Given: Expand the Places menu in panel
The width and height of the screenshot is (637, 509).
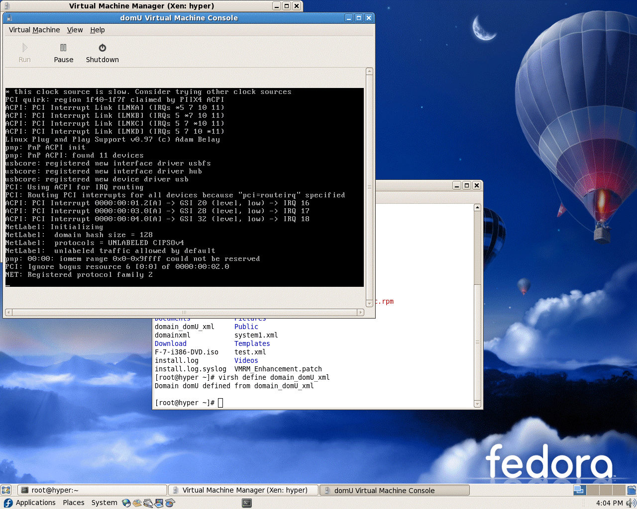Looking at the screenshot, I should click(x=74, y=503).
